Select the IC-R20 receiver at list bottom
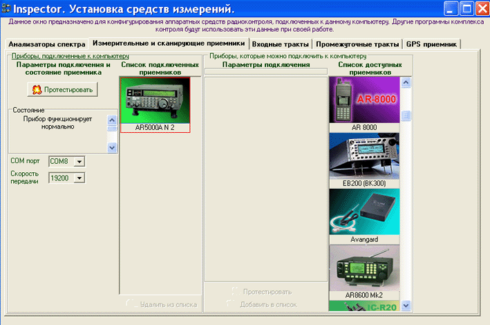This screenshot has height=325, width=490. coord(364,306)
